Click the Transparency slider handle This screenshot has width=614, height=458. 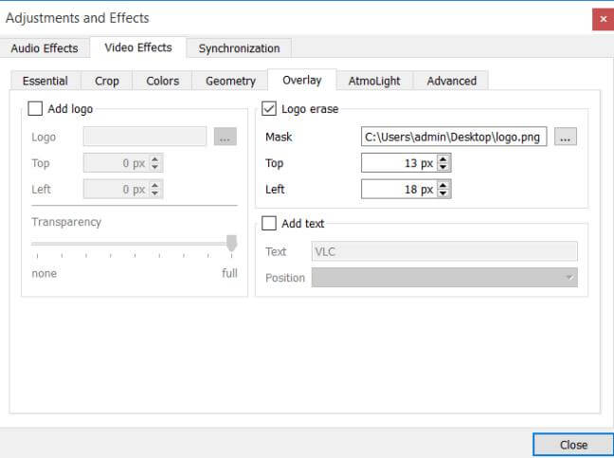click(x=232, y=243)
